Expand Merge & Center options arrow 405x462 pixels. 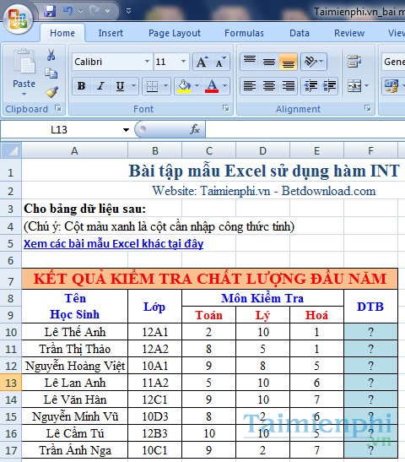(x=366, y=86)
